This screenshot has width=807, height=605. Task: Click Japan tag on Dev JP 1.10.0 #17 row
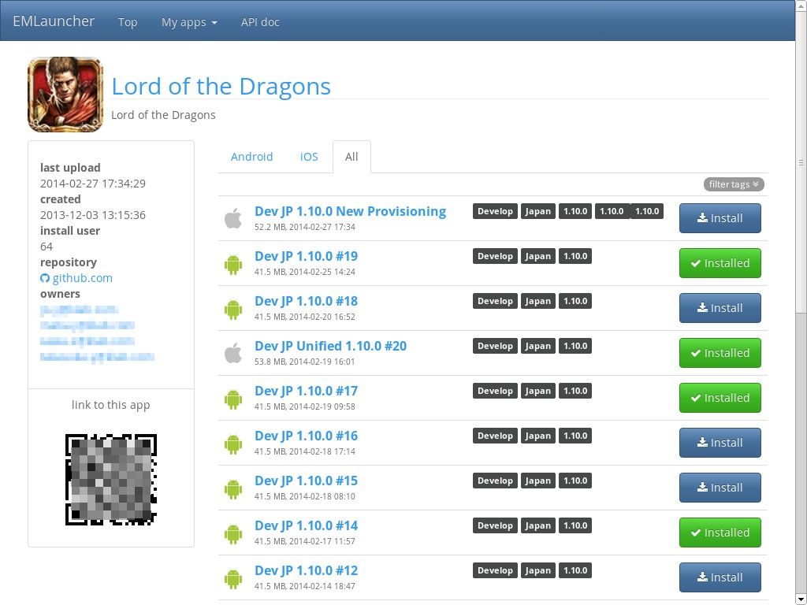coord(537,391)
